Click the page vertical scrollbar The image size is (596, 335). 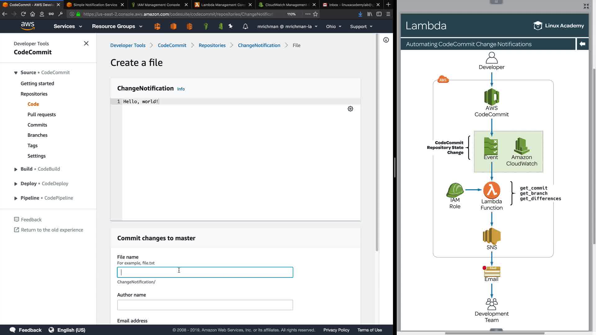point(377,143)
